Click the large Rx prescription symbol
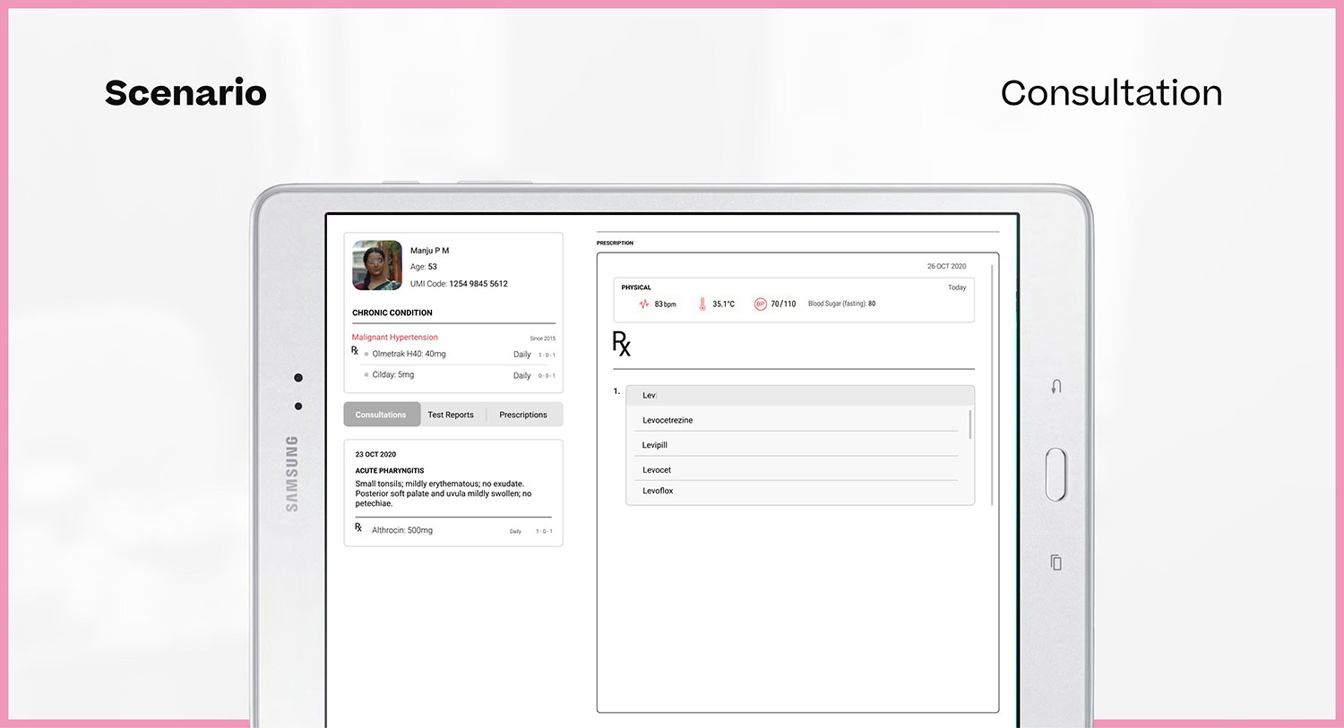This screenshot has height=728, width=1344. 621,343
